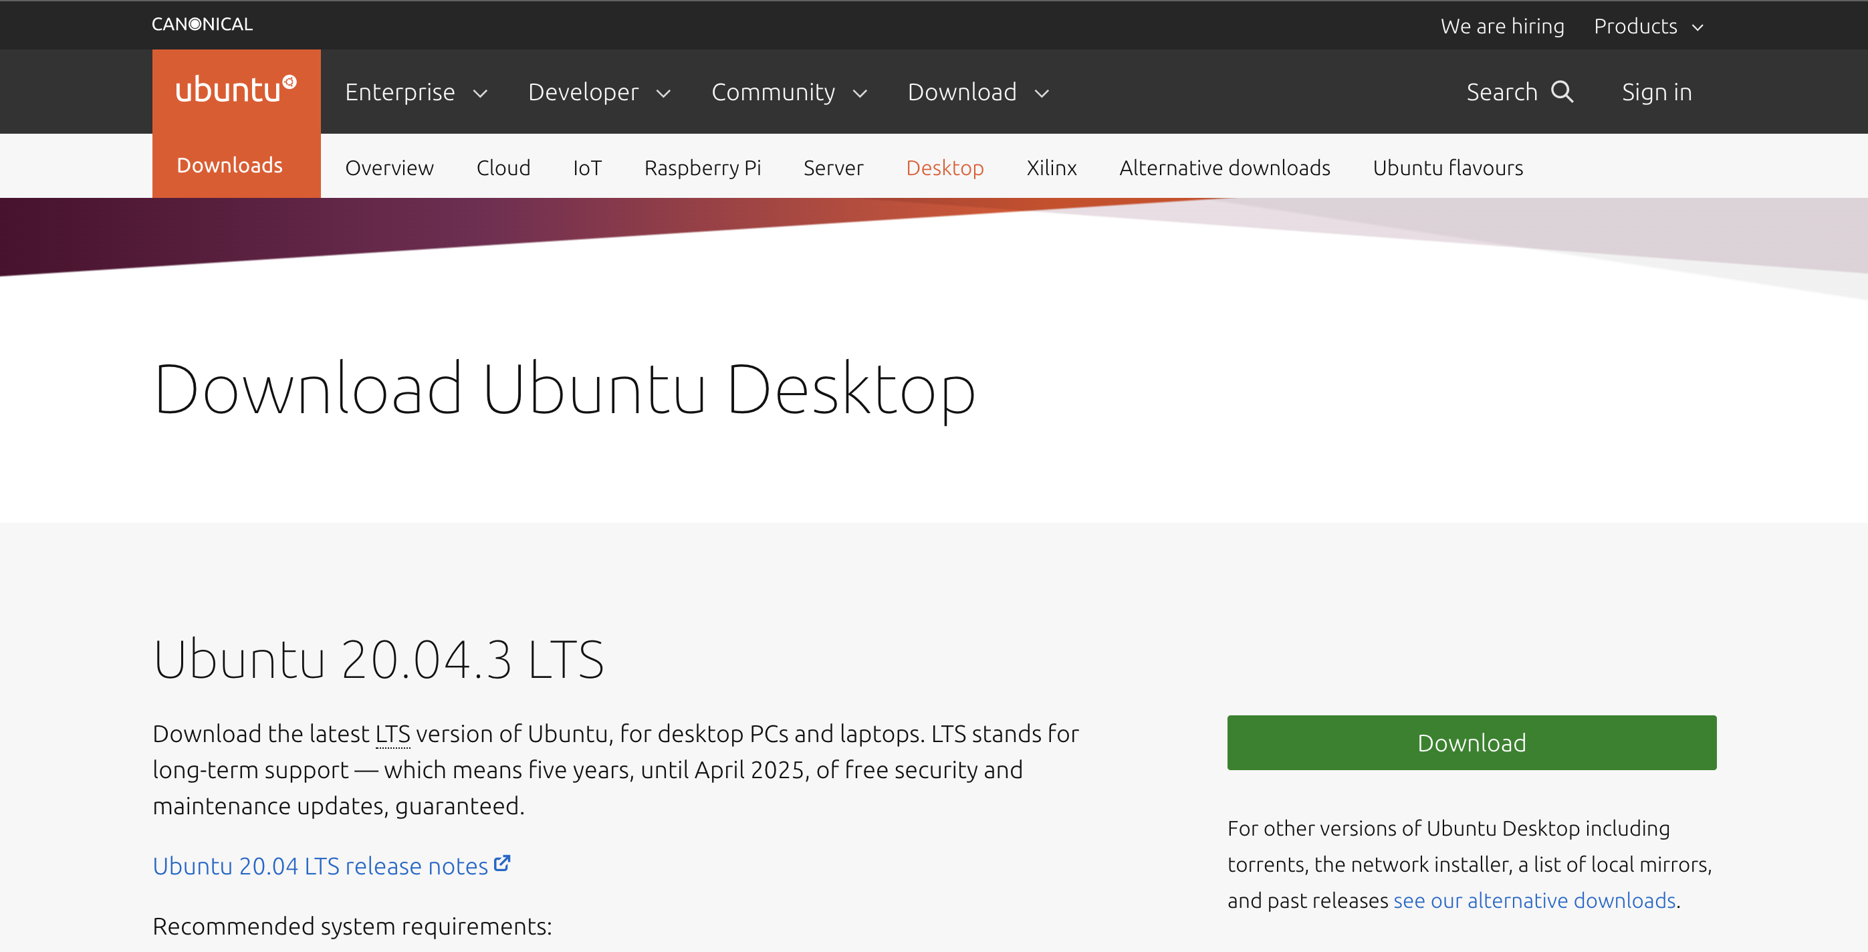Click the Canonical logo at the top left
Viewport: 1868px width, 952px height.
(x=202, y=25)
